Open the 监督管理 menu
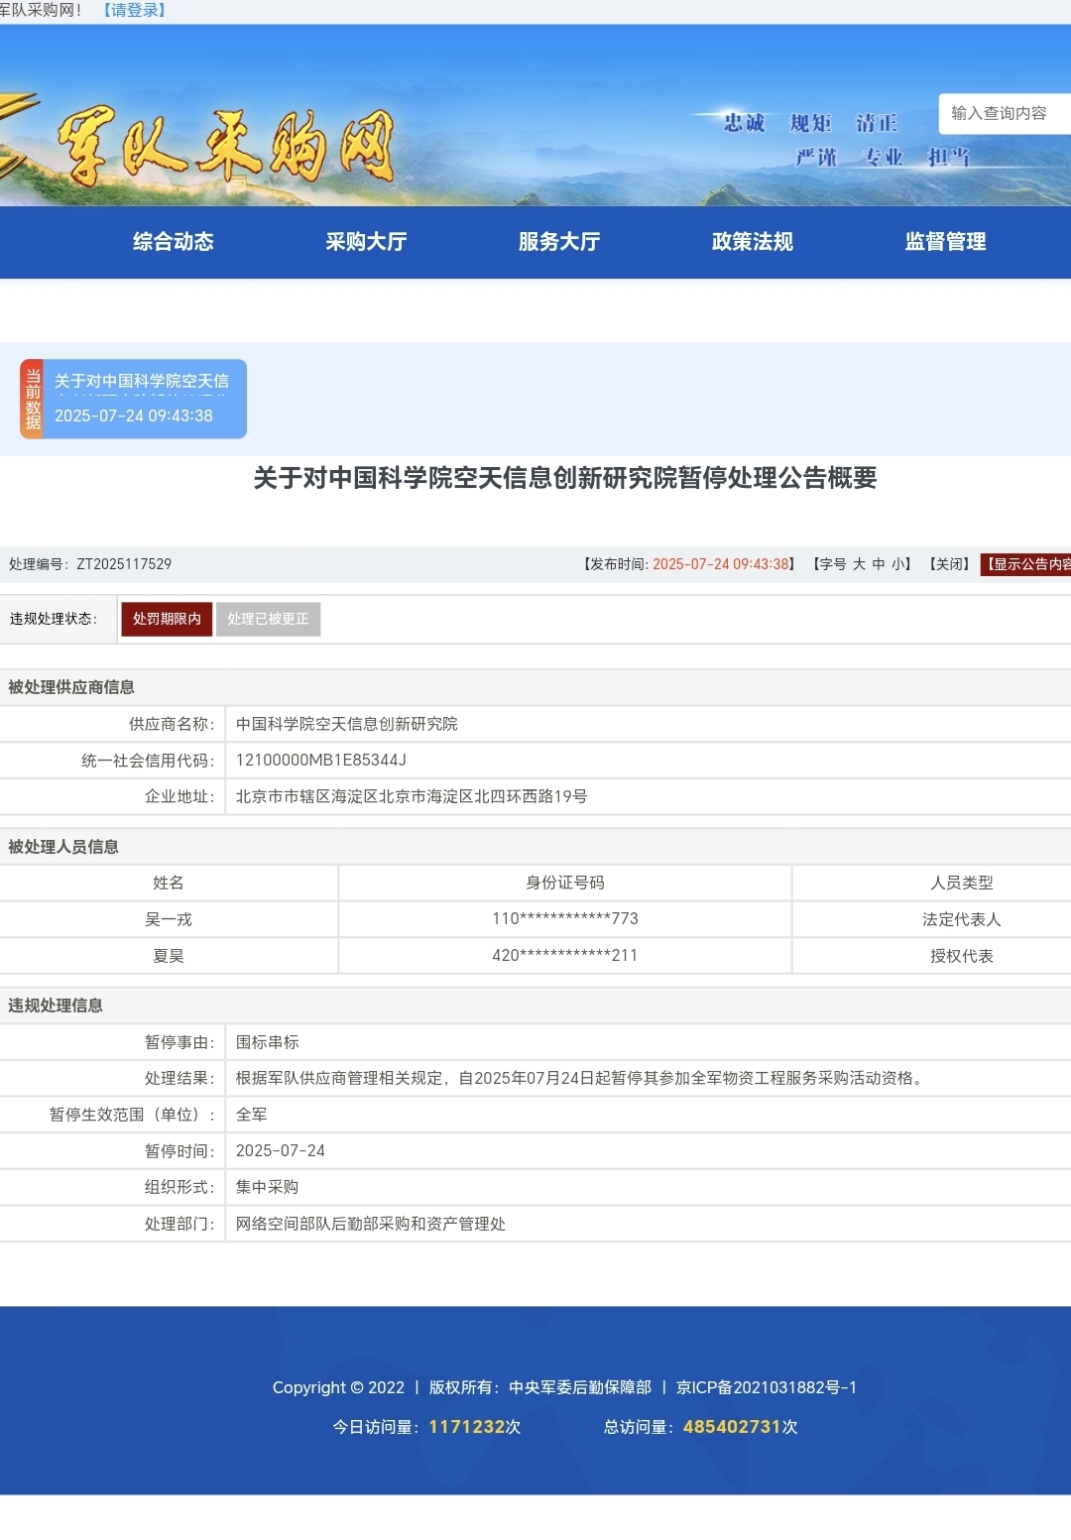 946,242
